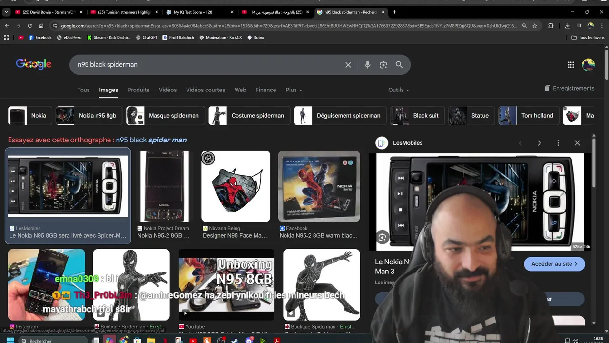609x343 pixels.
Task: Filter by Nokia n95 8gb chip
Action: click(88, 116)
